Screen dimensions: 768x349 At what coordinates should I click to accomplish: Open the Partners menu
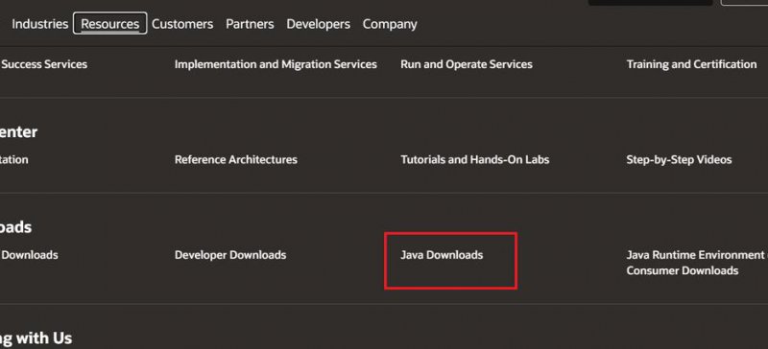tap(250, 24)
